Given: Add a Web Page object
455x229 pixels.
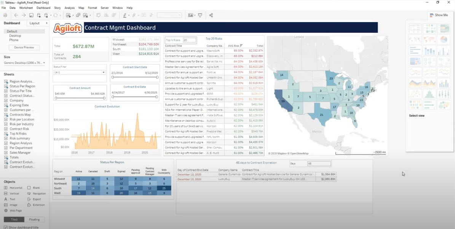Looking at the screenshot, I should coord(13,211).
